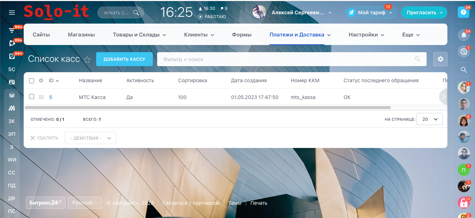Check the select-all checkbox in table header
The image size is (475, 218).
pos(32,81)
